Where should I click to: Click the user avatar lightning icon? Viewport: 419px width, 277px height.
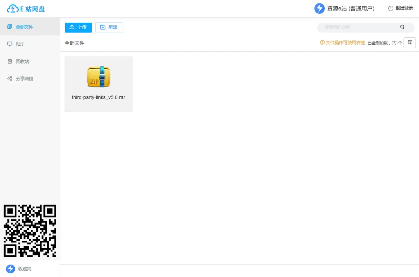click(x=319, y=8)
